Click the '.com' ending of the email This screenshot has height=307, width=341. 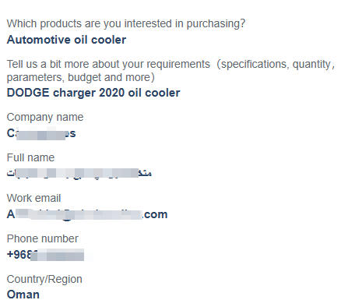click(x=155, y=214)
